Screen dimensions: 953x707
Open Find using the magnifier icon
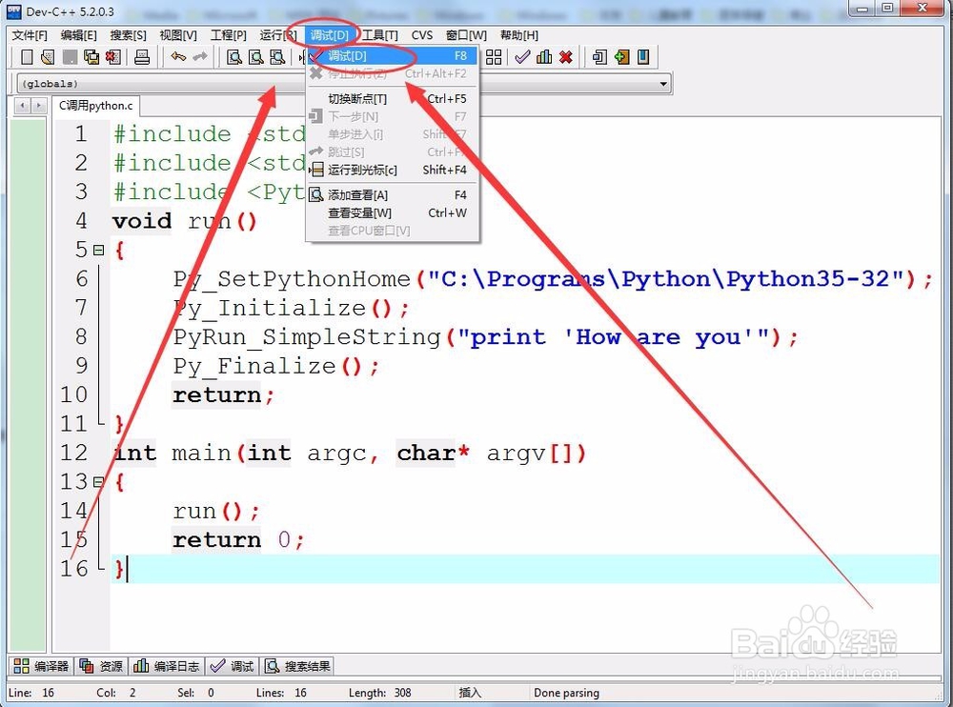(x=234, y=57)
